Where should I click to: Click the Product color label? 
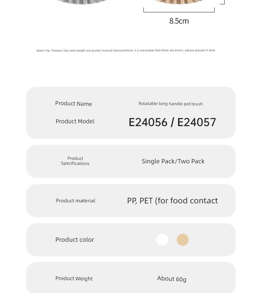(x=75, y=239)
